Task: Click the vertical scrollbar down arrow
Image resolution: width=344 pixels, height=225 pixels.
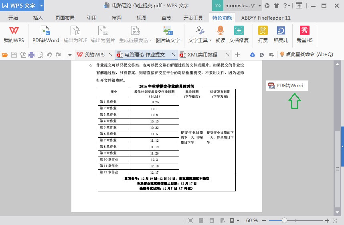Action: 337,212
